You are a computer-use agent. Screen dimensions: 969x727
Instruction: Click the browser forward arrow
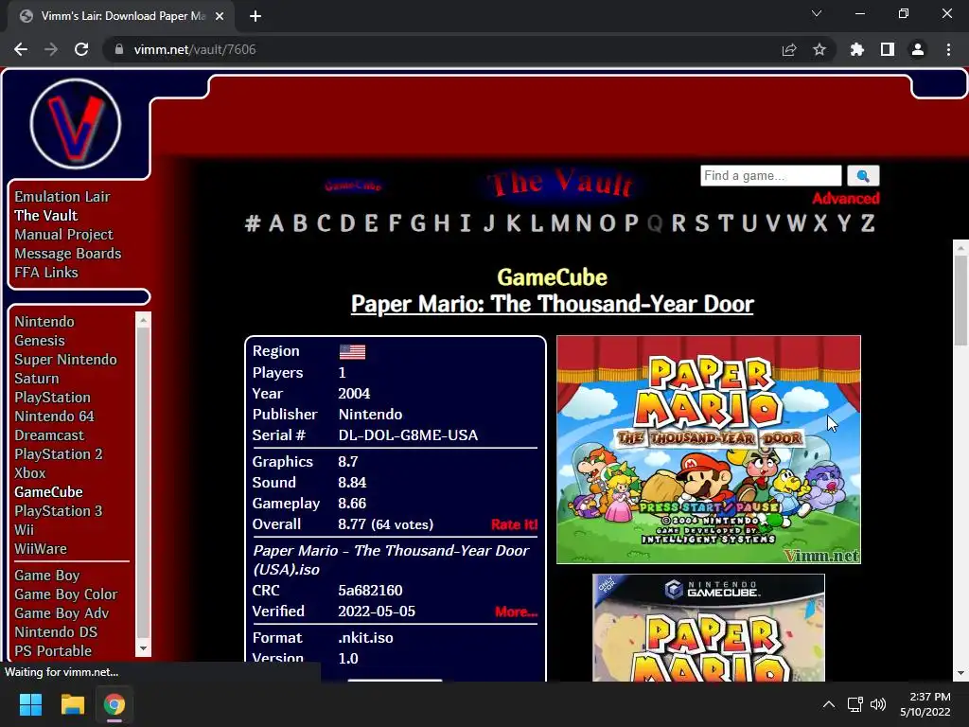51,49
